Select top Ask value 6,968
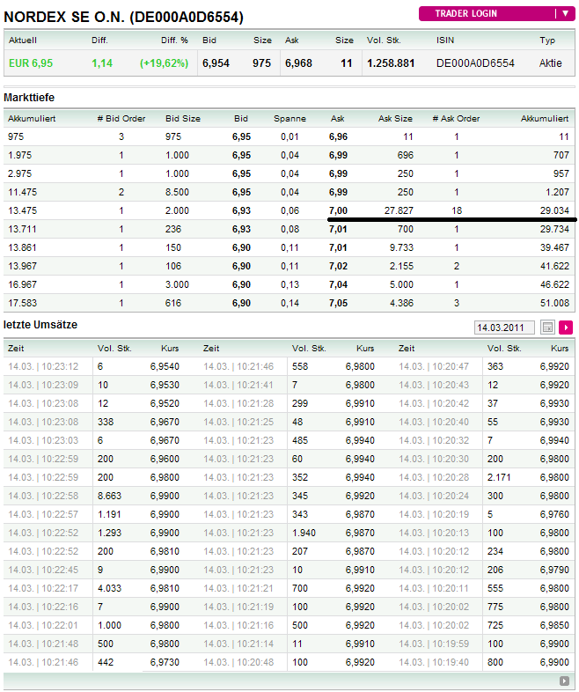The width and height of the screenshot is (579, 692). [x=298, y=63]
